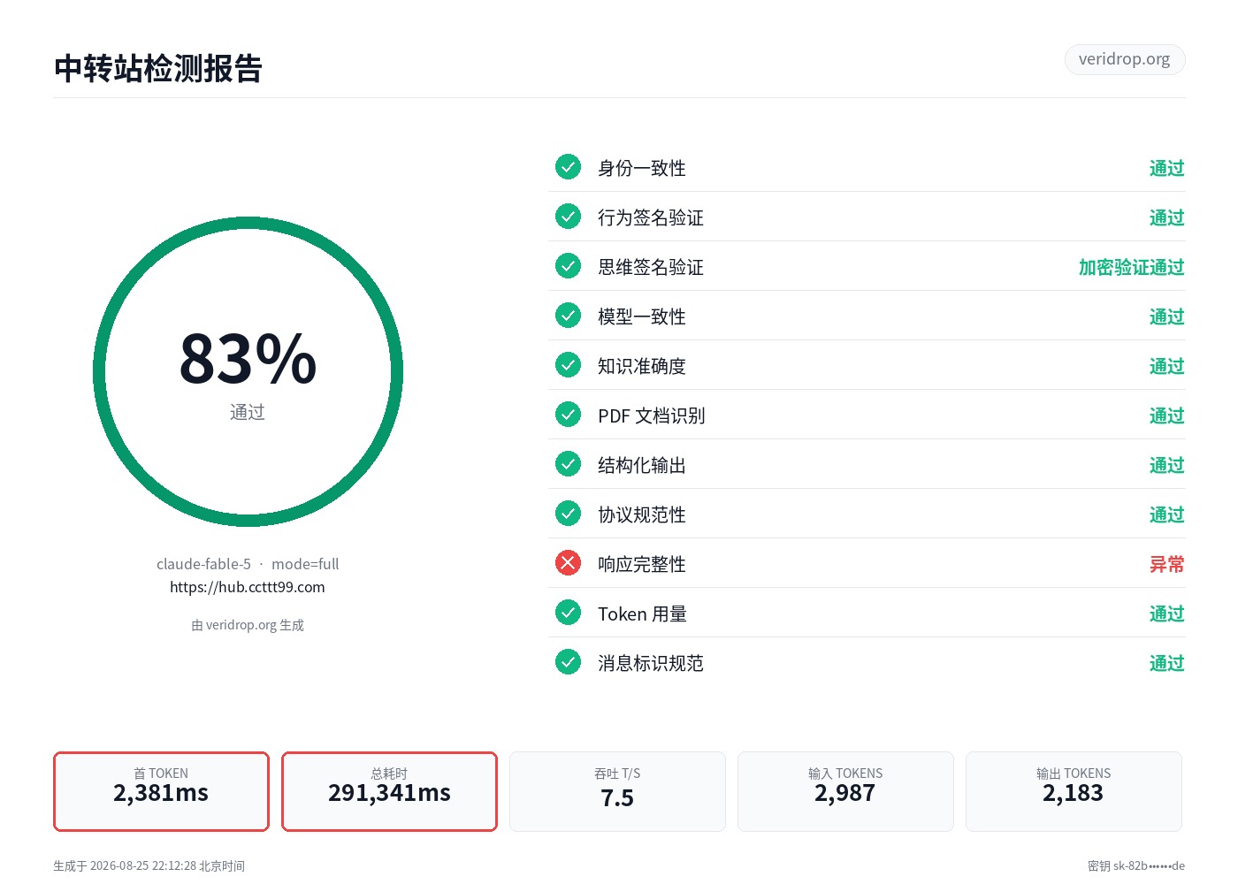The width and height of the screenshot is (1238, 884).
Task: Click green check icon beside 身份一致性
Action: pos(568,167)
